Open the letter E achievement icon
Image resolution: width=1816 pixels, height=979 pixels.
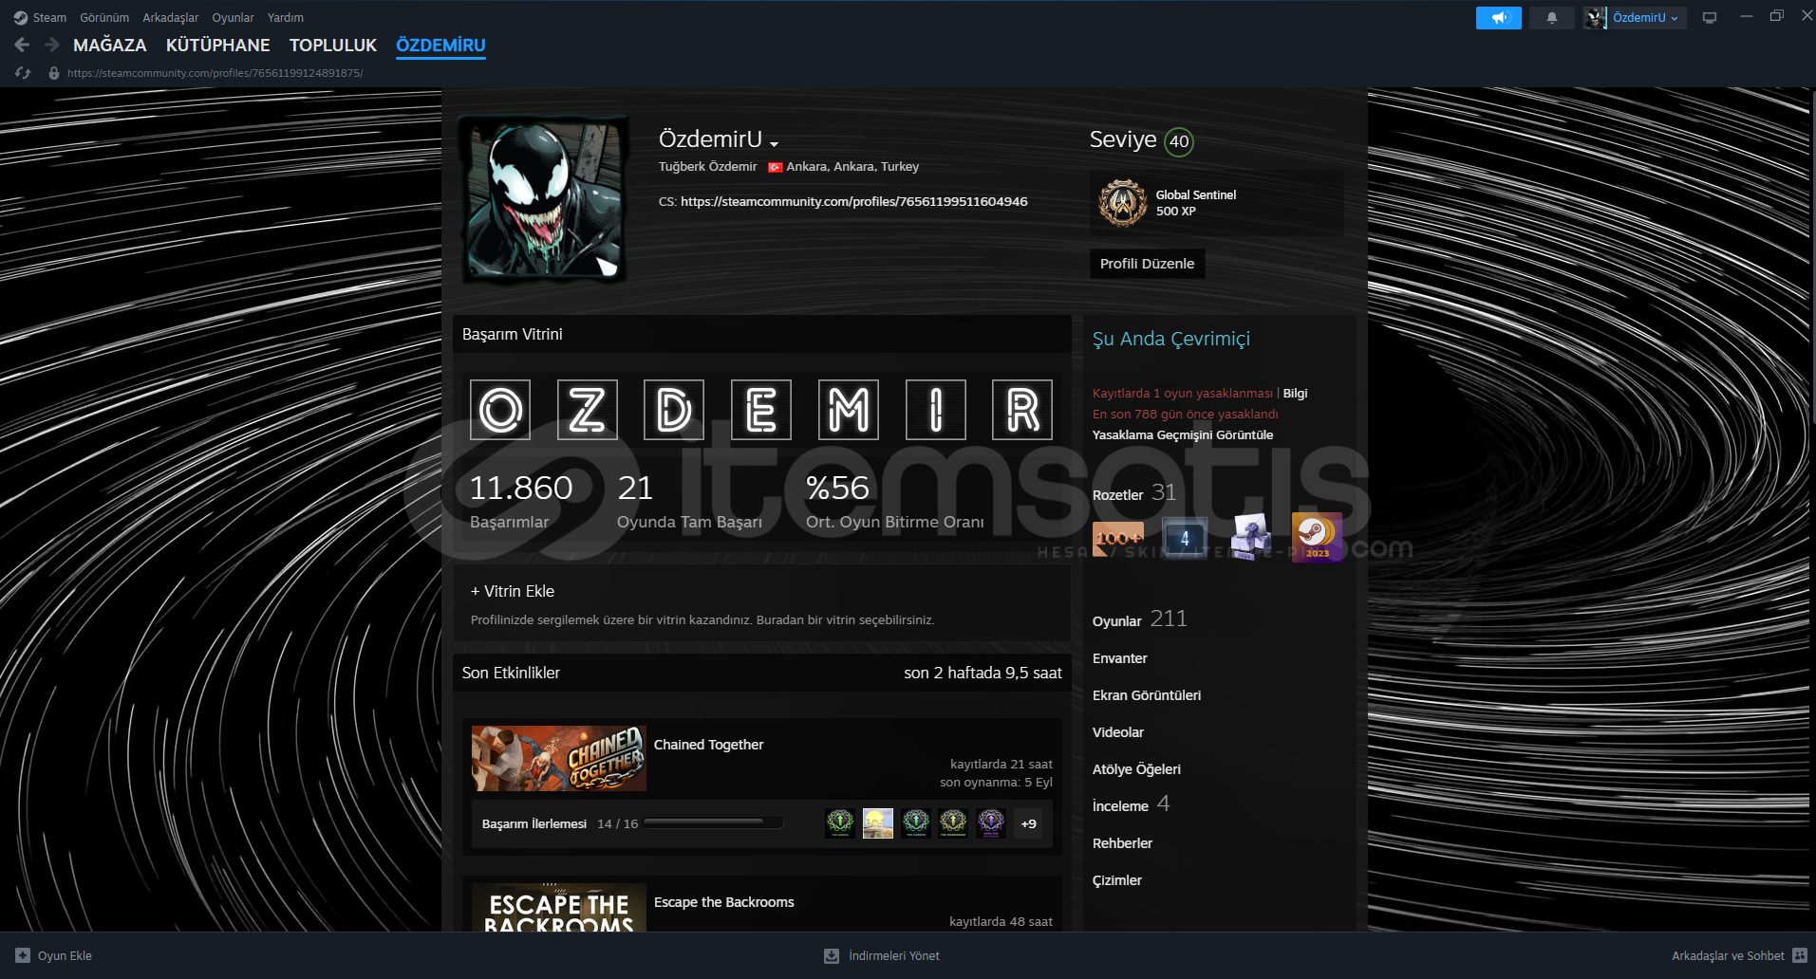[x=761, y=410]
